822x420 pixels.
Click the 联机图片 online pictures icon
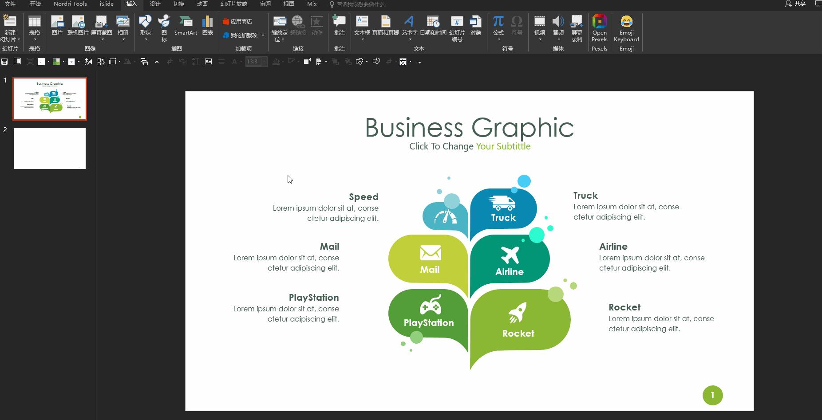coord(78,26)
